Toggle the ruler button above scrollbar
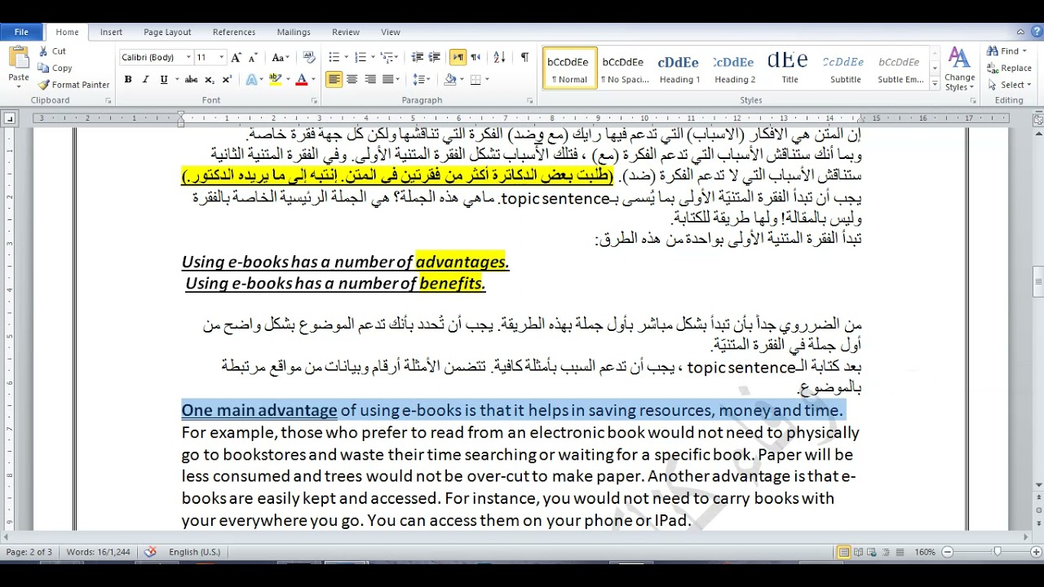 tap(1037, 119)
